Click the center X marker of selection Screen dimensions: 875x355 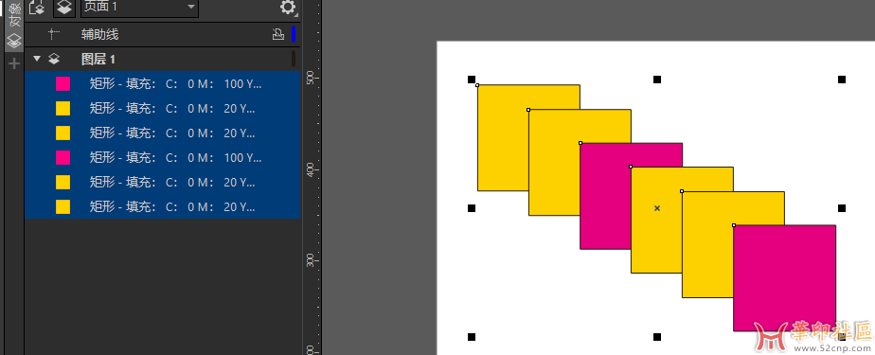point(657,208)
